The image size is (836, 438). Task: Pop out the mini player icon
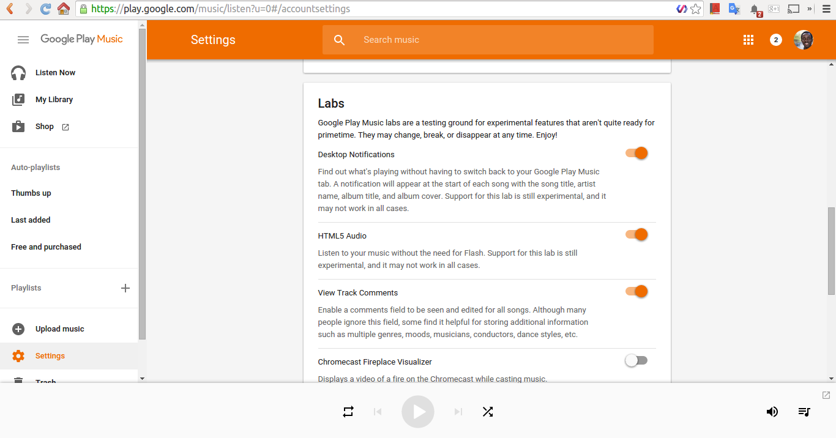point(826,395)
